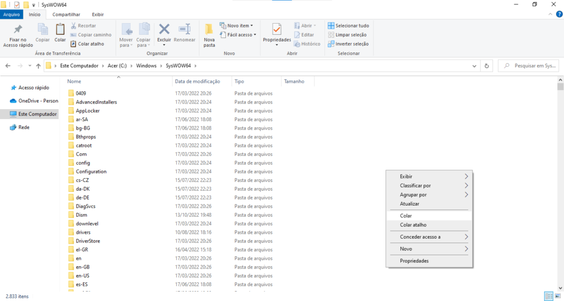Switch to large icons view in status bar
564x301 pixels.
click(x=557, y=296)
